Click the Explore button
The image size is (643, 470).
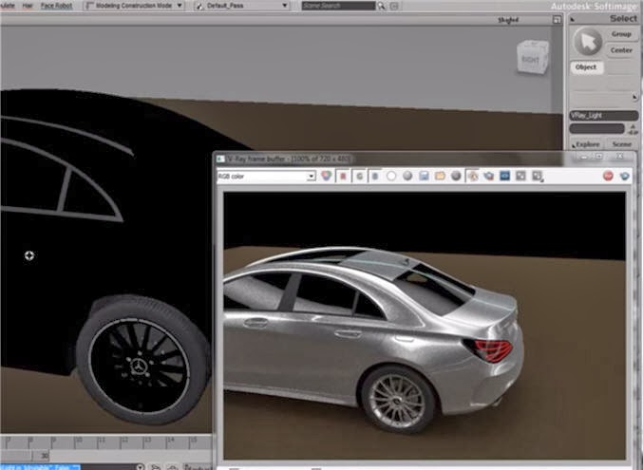[x=587, y=144]
